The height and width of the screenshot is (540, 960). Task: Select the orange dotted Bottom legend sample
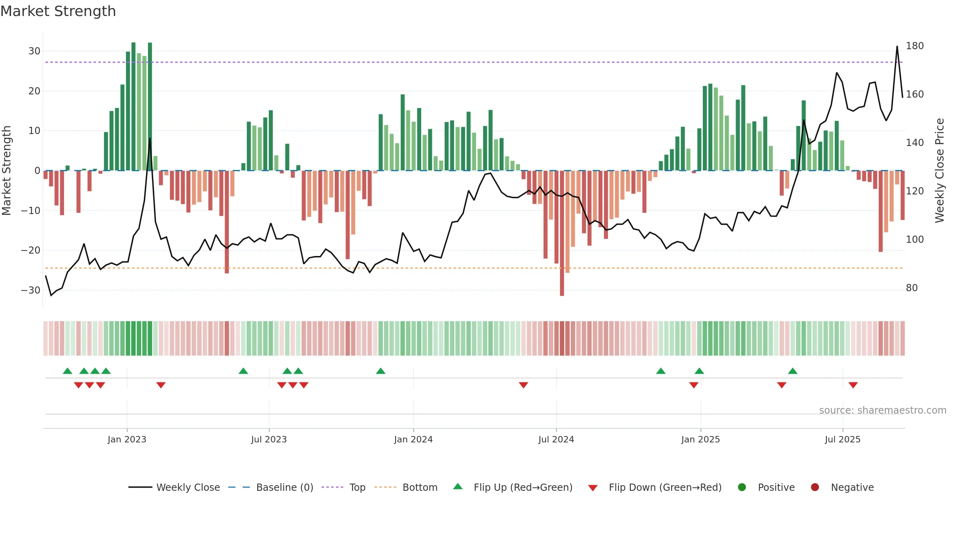386,487
